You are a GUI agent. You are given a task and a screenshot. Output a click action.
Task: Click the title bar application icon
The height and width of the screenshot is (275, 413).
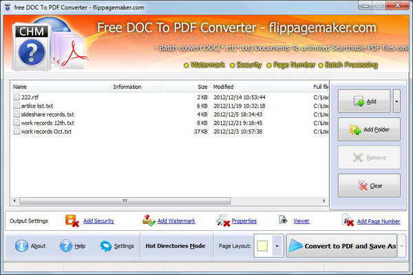[8, 8]
